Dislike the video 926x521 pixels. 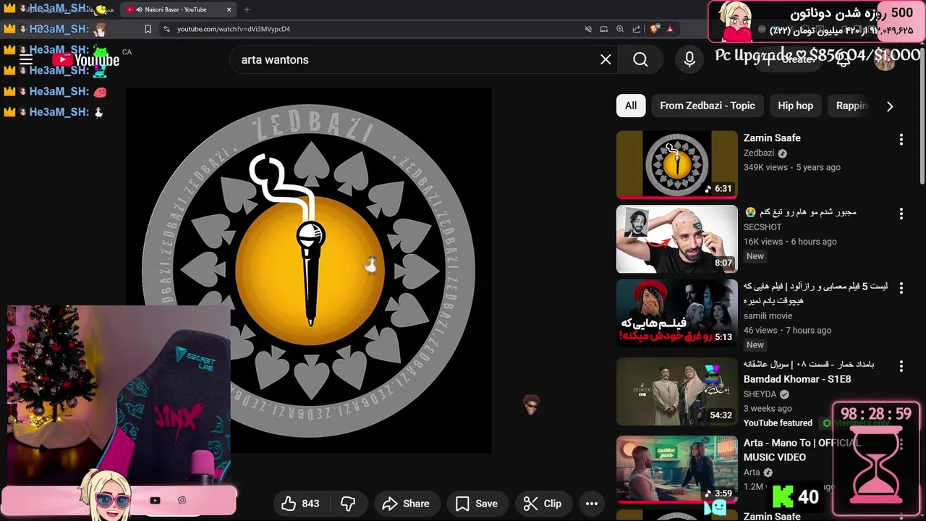348,504
